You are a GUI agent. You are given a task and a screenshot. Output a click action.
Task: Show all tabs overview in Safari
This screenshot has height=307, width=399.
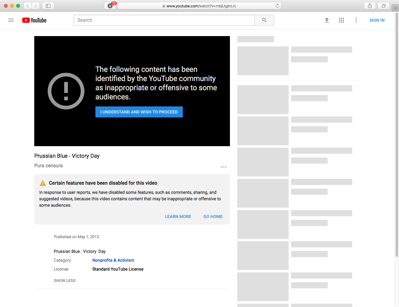click(x=383, y=6)
